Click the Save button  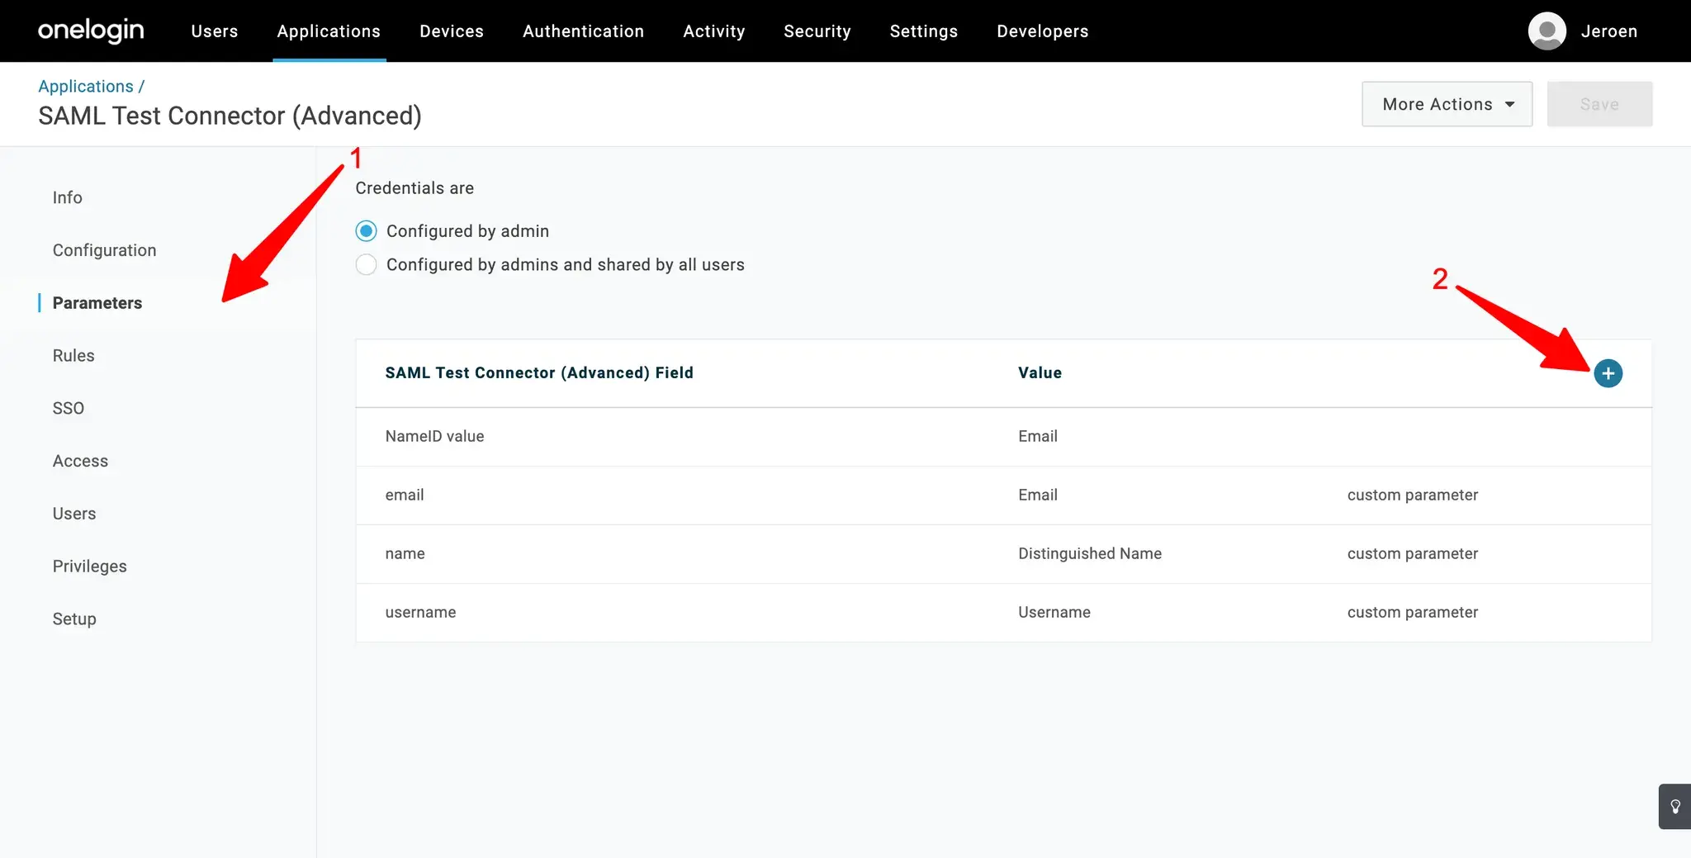pyautogui.click(x=1599, y=104)
